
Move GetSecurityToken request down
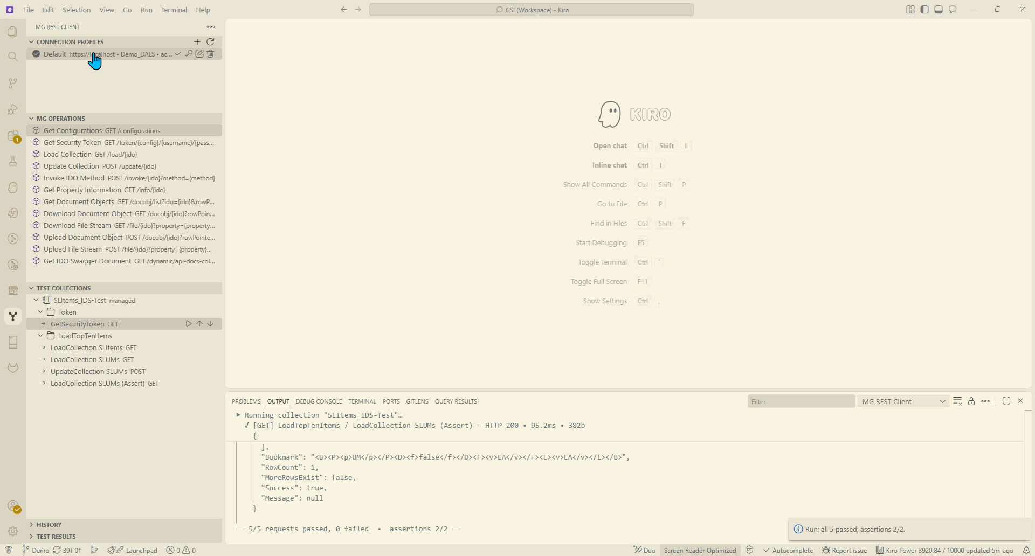(x=210, y=324)
